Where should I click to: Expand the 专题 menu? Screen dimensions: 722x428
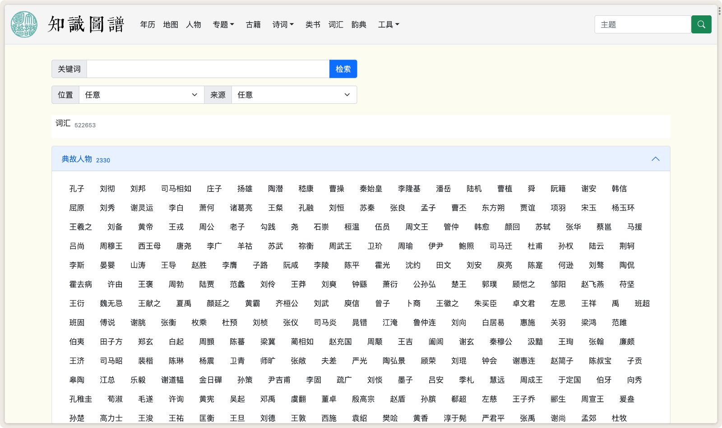[223, 24]
